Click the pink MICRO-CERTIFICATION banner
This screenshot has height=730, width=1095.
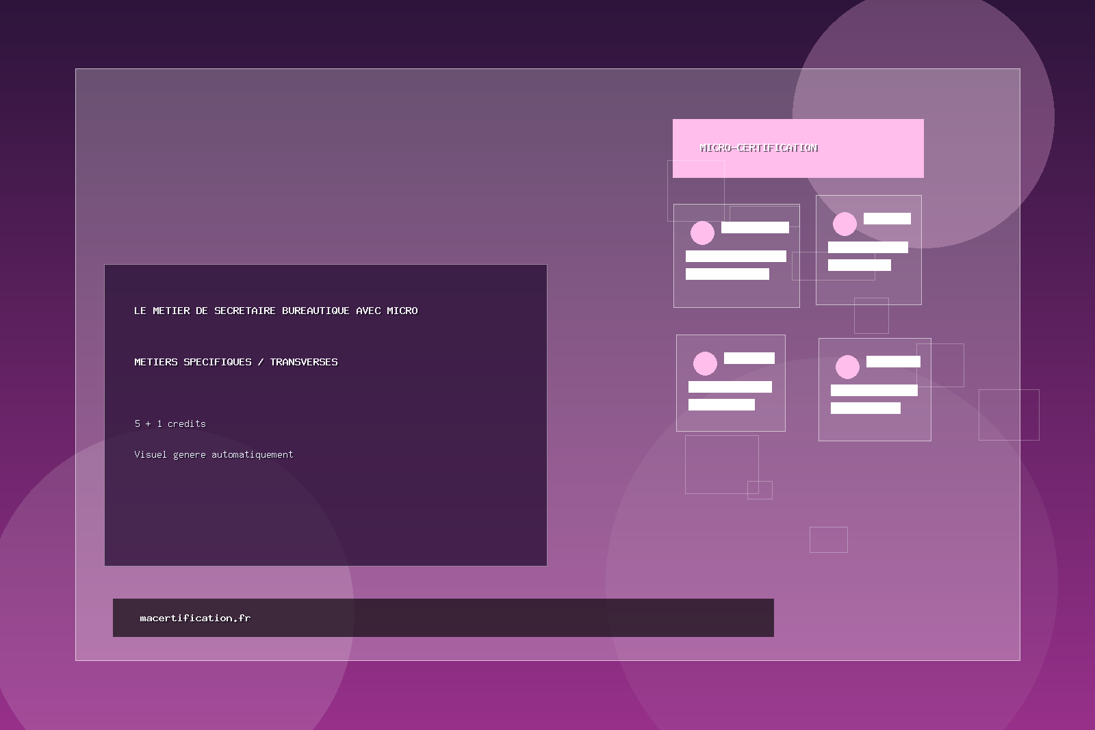point(798,148)
